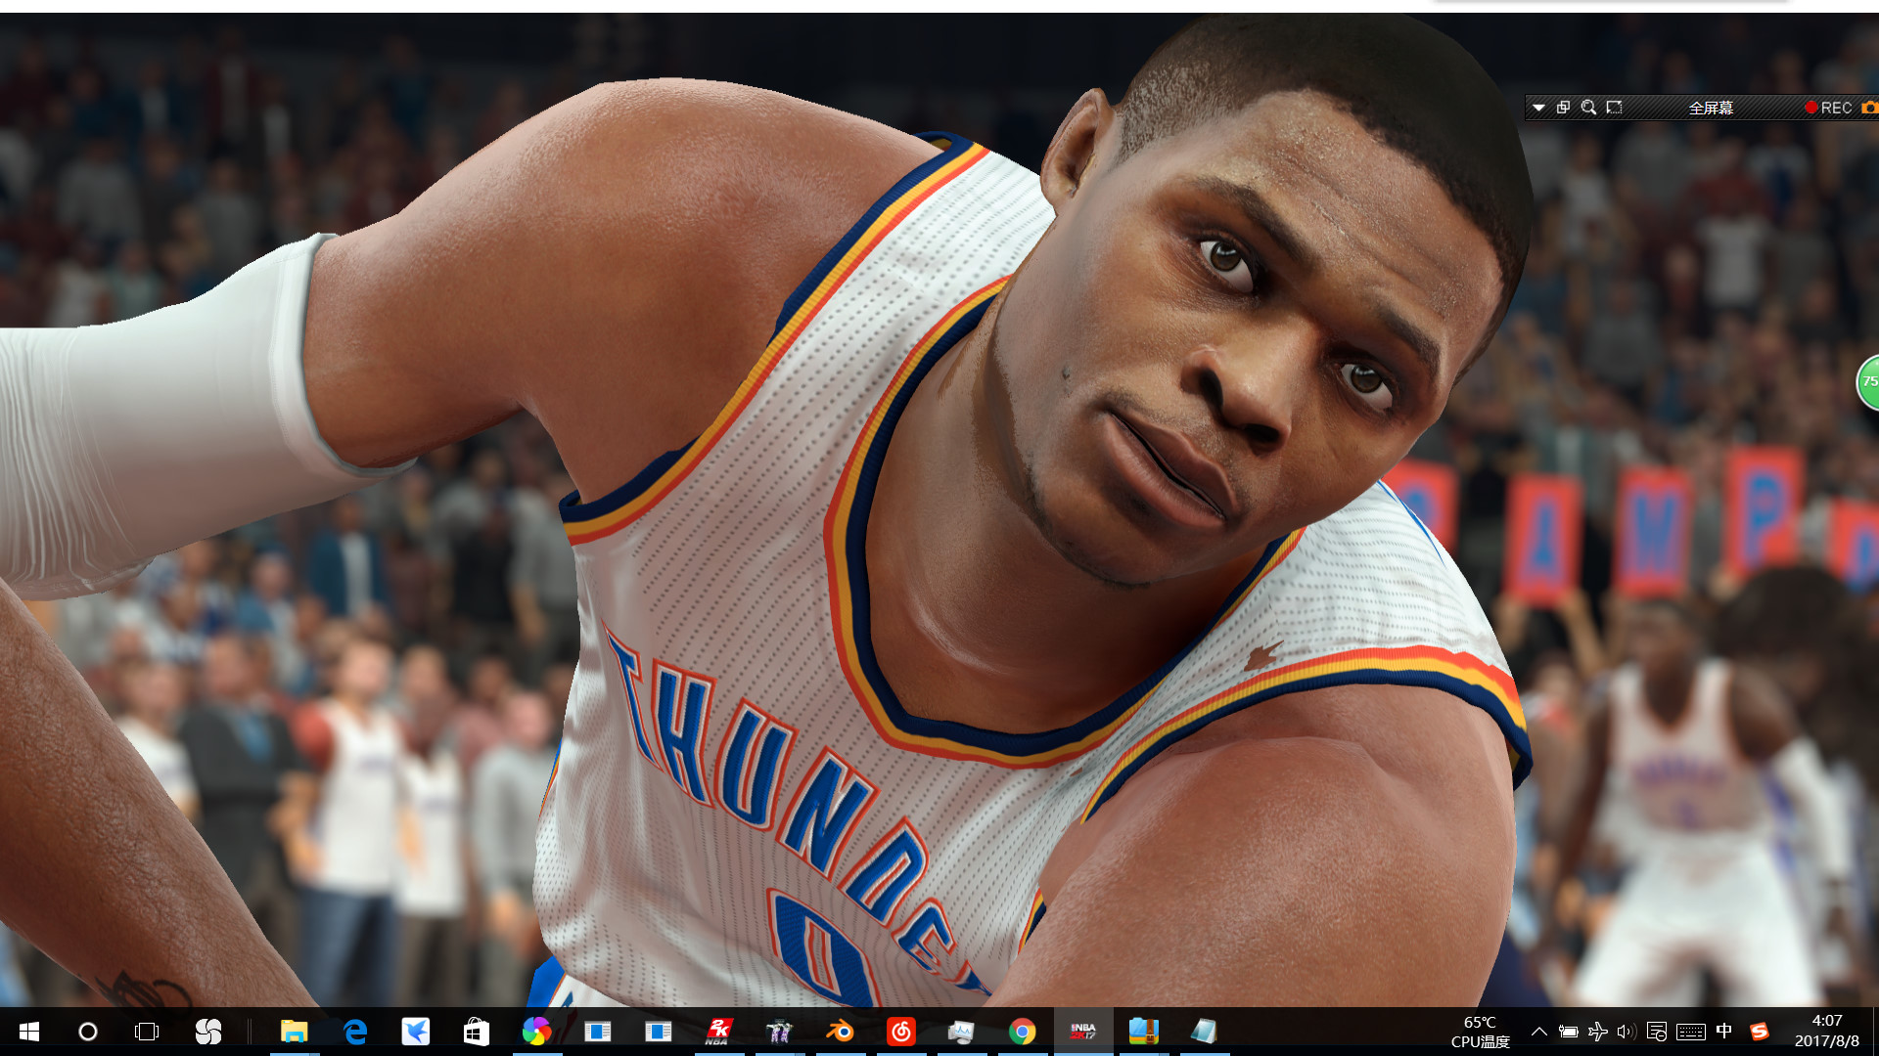
Task: Switch to the second blue window app icon
Action: coord(659,1032)
